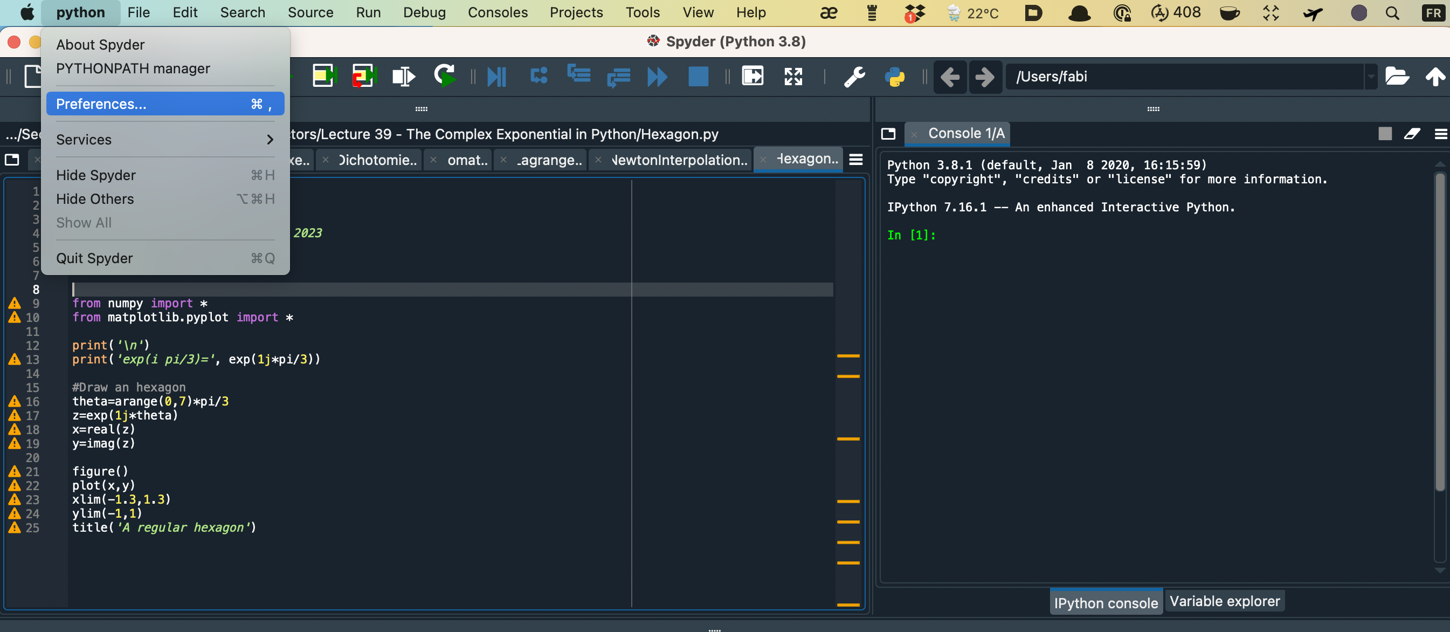
Task: Click the line 9 warning indicator
Action: pyautogui.click(x=15, y=304)
